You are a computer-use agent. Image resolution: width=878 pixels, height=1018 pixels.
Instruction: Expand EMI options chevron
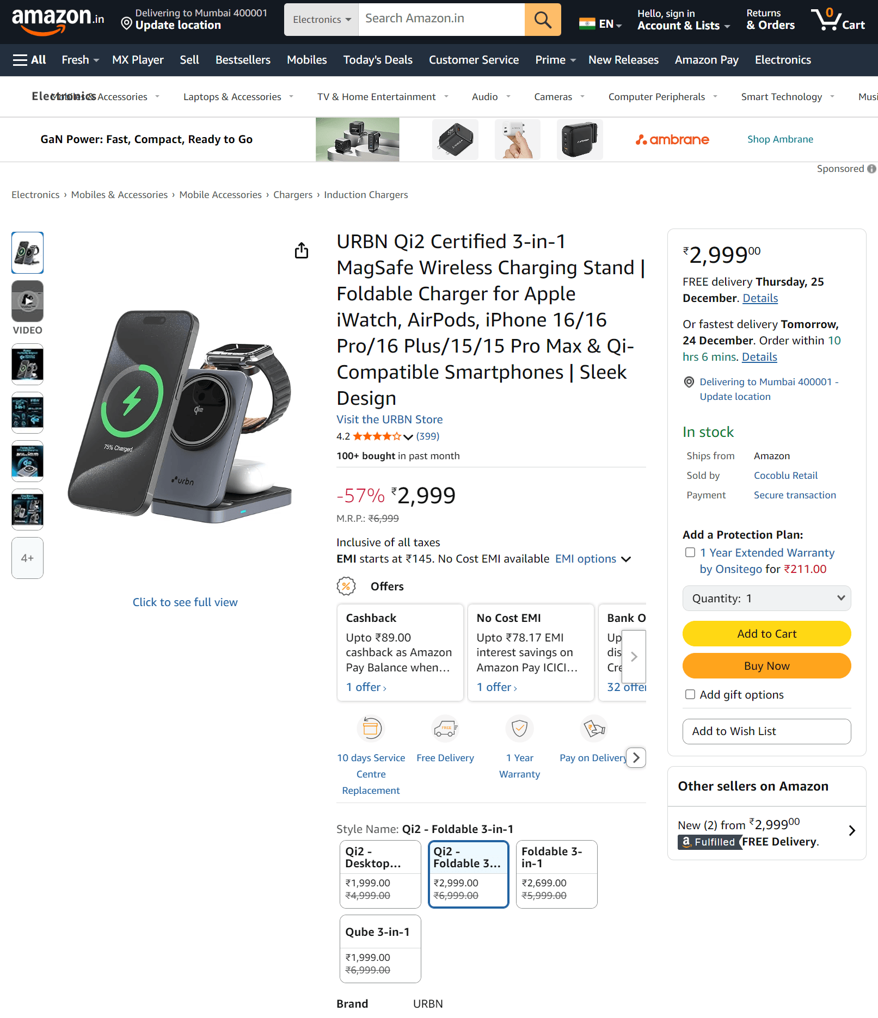pyautogui.click(x=626, y=559)
